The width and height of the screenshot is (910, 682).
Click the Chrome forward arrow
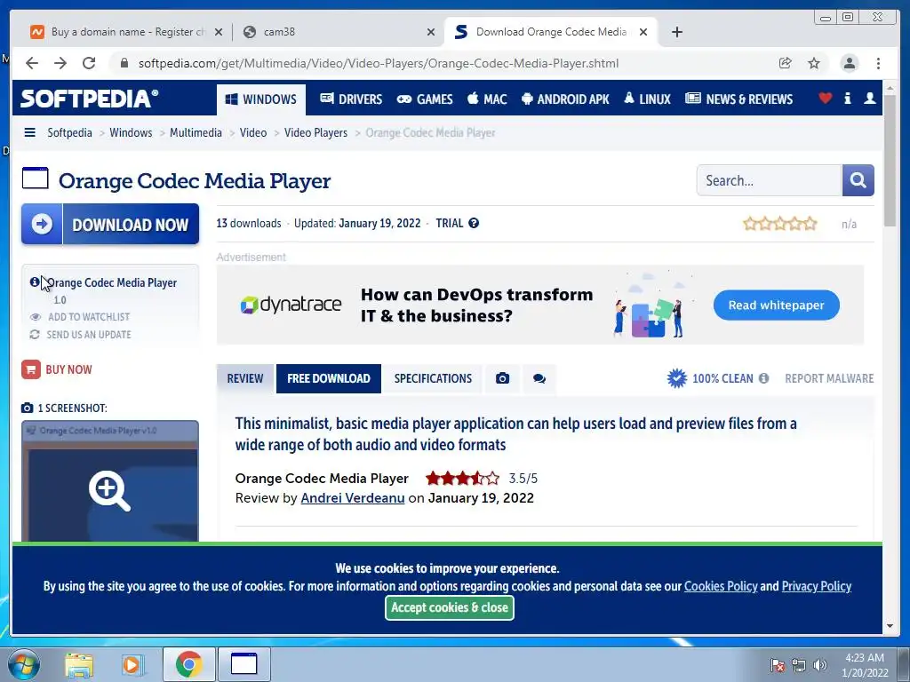pyautogui.click(x=60, y=63)
